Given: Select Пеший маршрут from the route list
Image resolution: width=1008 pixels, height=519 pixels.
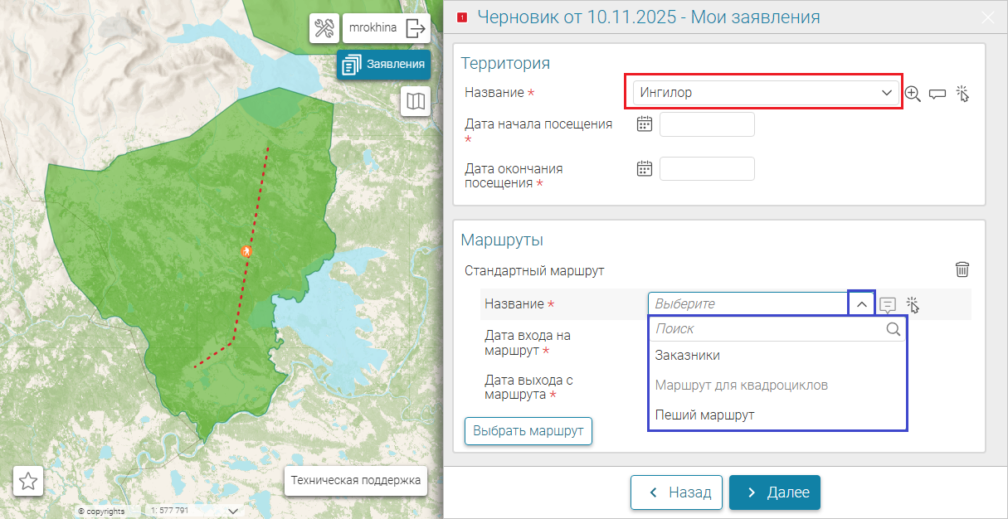Looking at the screenshot, I should [704, 415].
